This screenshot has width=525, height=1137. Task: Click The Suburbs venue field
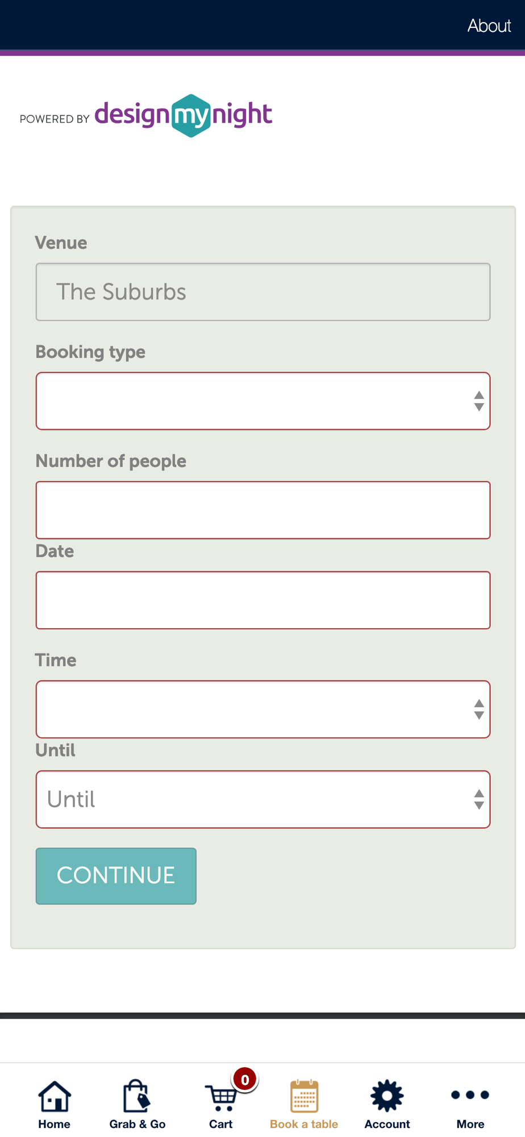coord(263,292)
